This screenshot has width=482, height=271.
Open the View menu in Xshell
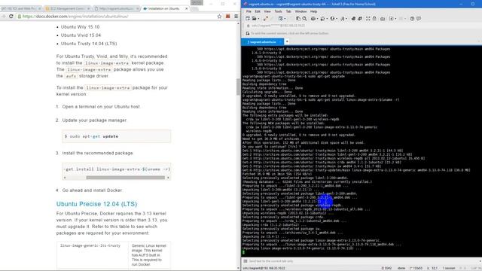click(267, 11)
